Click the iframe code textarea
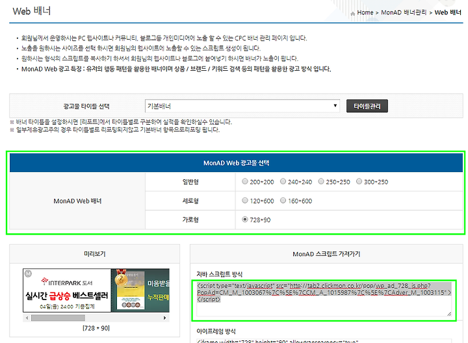The height and width of the screenshot is (343, 468). (x=324, y=341)
